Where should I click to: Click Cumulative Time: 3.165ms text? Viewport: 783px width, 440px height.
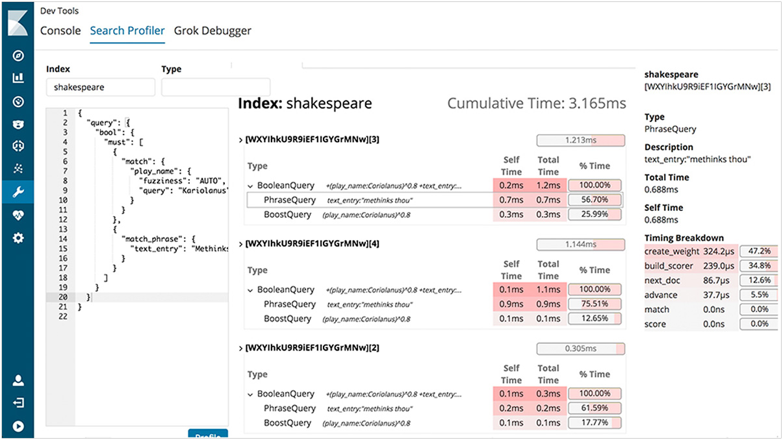point(537,103)
